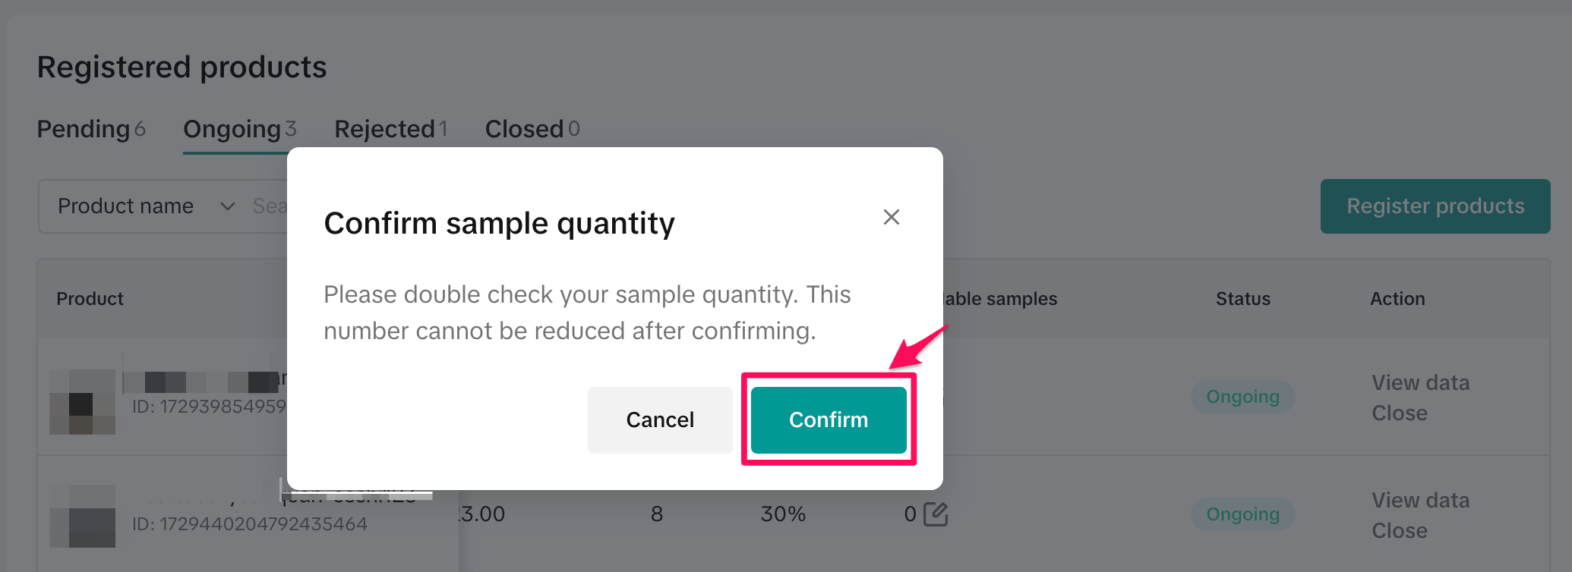Click the second product's thumbnail image
Screen dimensions: 1572x572
point(82,516)
